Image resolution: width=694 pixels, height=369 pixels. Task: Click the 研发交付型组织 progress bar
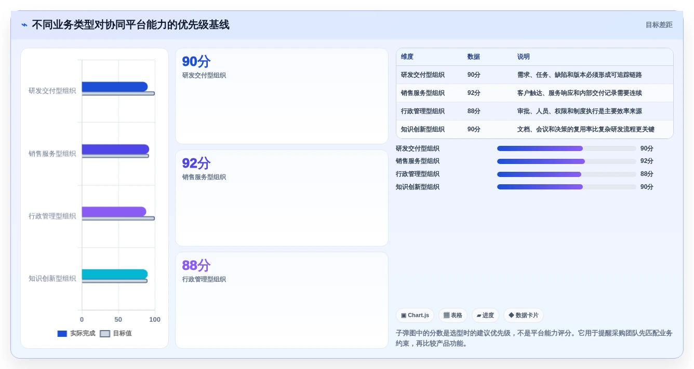pos(566,148)
